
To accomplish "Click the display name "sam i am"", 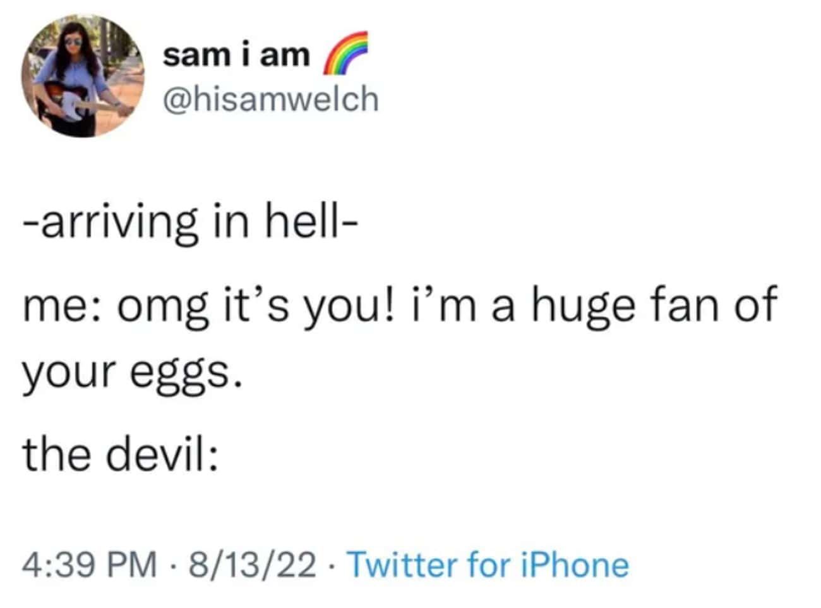I will point(237,56).
